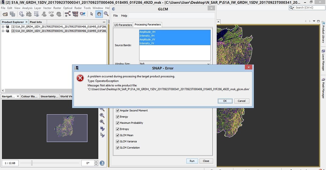Click the Navigation panel image thumbnail

[x=67, y=128]
